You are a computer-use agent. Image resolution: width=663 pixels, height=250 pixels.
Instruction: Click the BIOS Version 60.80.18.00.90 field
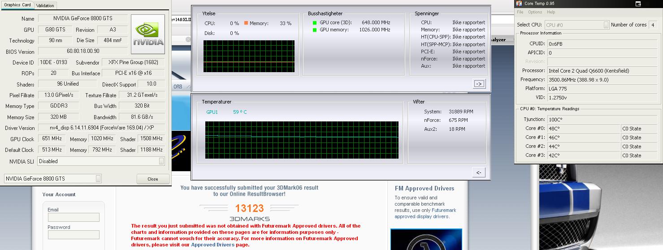click(x=83, y=52)
